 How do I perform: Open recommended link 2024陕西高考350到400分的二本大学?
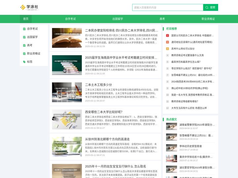[193, 82]
